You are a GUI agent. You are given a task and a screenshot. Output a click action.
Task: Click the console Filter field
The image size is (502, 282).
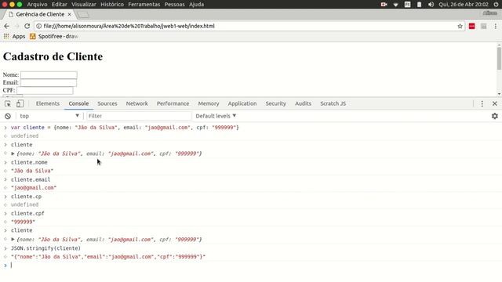point(139,116)
